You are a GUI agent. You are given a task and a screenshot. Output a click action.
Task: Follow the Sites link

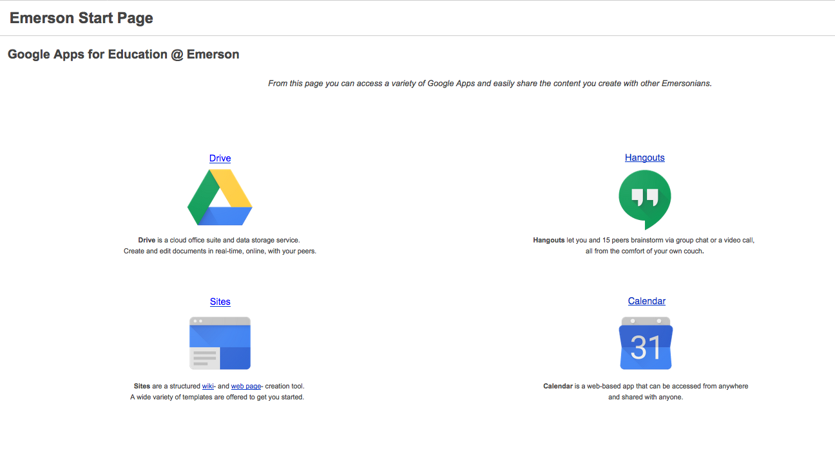click(x=220, y=302)
